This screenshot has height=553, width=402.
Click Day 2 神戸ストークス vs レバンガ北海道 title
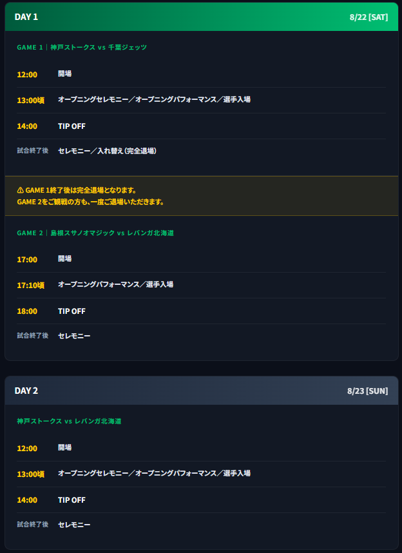[69, 421]
